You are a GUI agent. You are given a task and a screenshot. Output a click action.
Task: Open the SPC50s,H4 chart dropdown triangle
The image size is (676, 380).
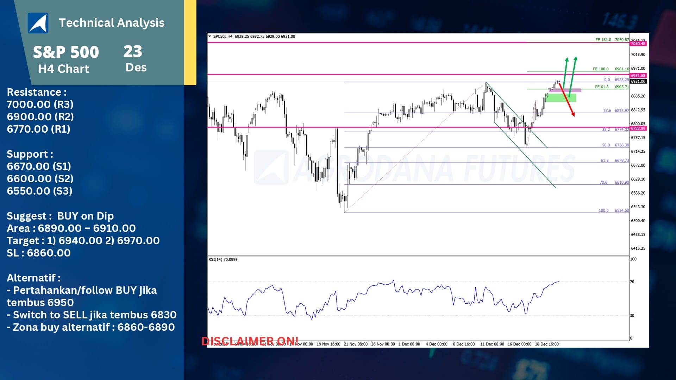point(210,36)
